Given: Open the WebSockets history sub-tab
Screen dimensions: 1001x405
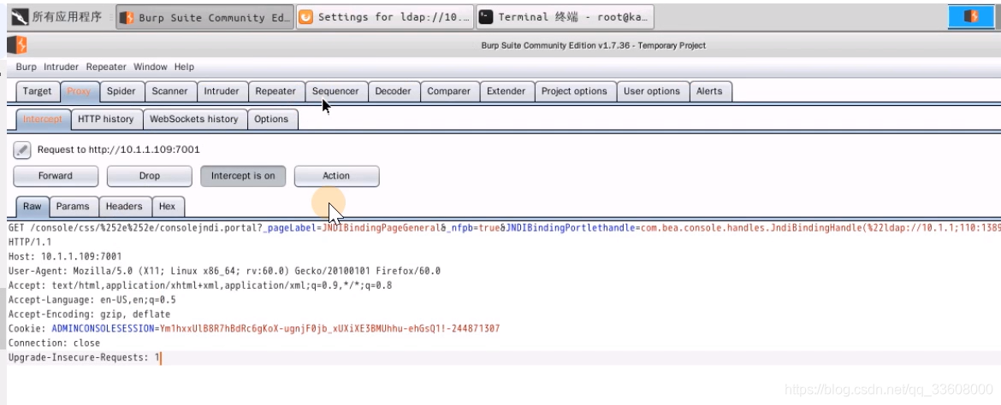Looking at the screenshot, I should tap(194, 120).
